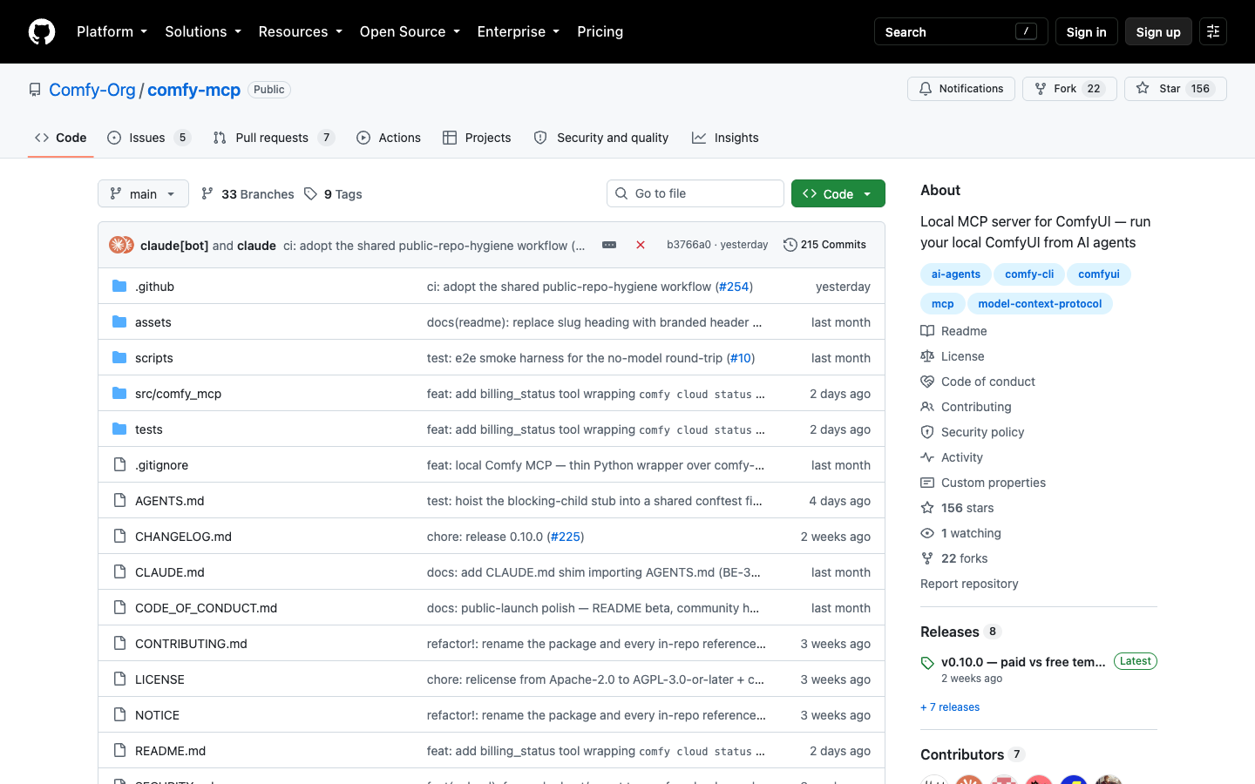Viewport: 1255px width, 784px height.
Task: Expand the Open Source menu
Action: point(410,31)
